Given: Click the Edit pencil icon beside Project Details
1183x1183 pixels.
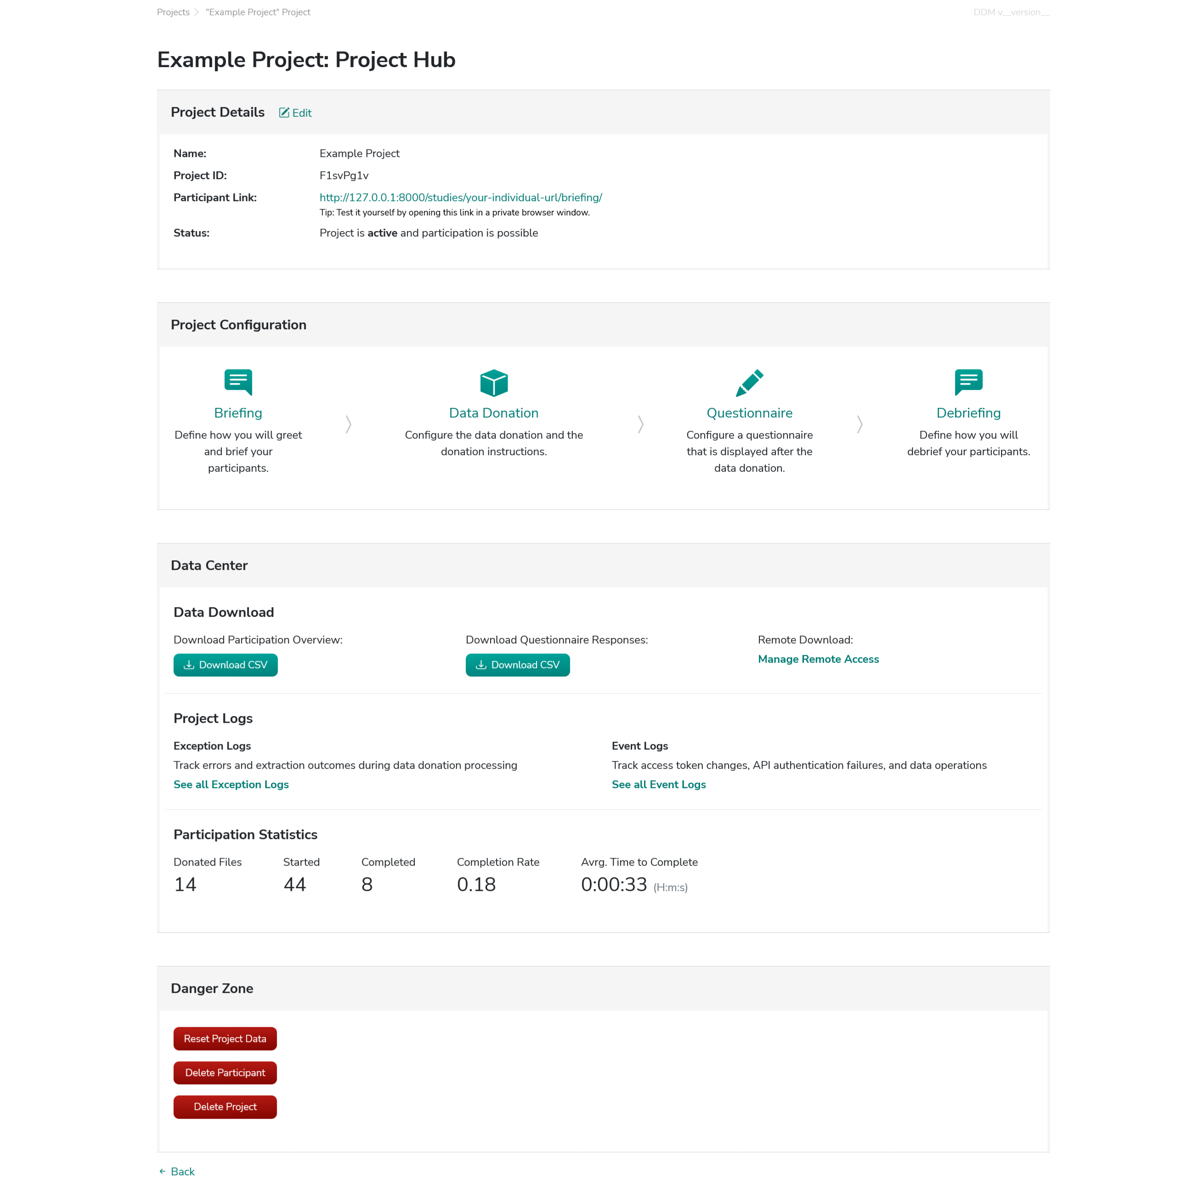Looking at the screenshot, I should click(x=284, y=112).
